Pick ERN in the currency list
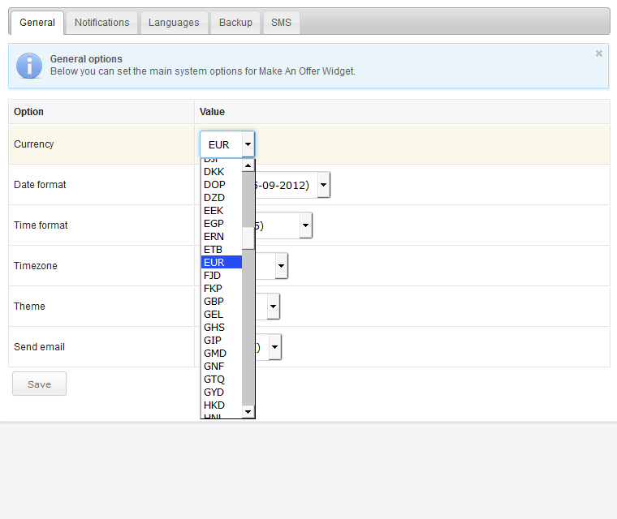Viewport: 617px width, 519px height. pos(221,237)
